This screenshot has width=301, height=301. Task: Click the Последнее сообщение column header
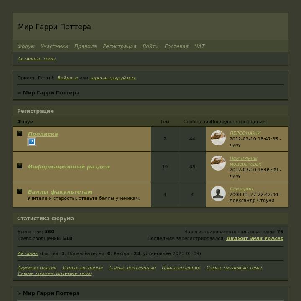[238, 122]
